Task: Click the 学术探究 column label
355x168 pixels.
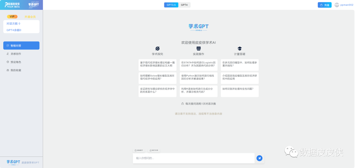Action: [x=157, y=54]
